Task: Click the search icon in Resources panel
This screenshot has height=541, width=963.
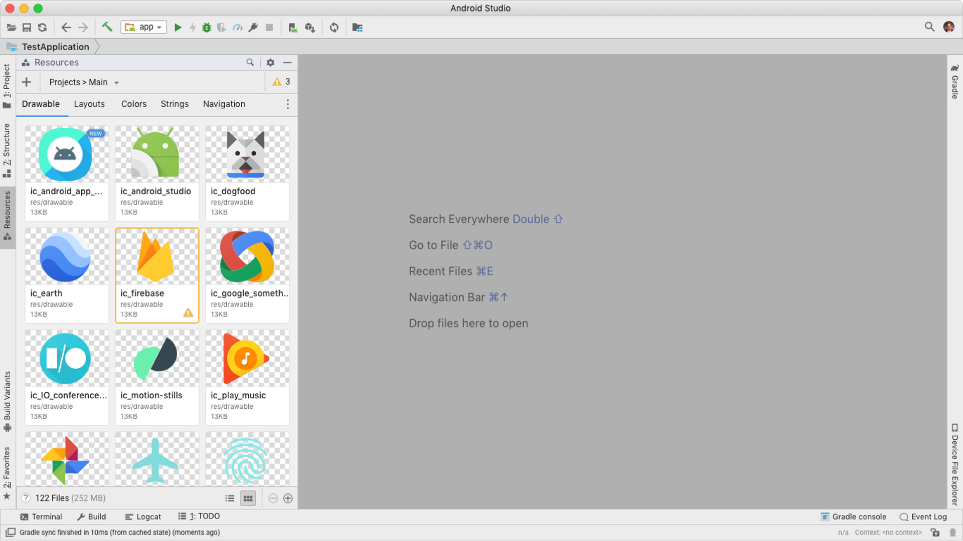Action: [x=250, y=63]
